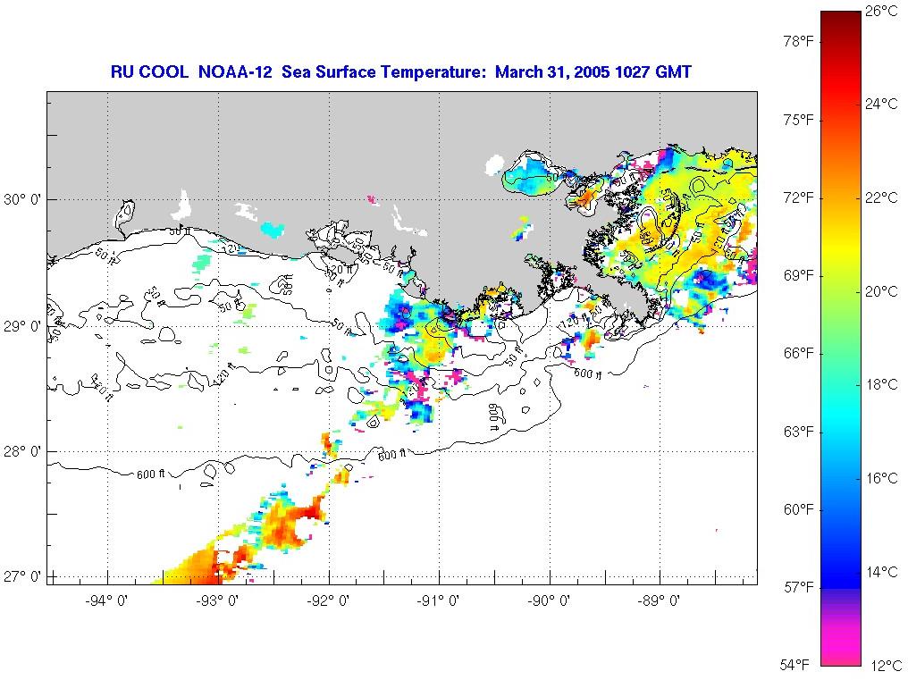Click the 78°F label beside the color scale
This screenshot has width=908, height=680.
click(x=799, y=42)
